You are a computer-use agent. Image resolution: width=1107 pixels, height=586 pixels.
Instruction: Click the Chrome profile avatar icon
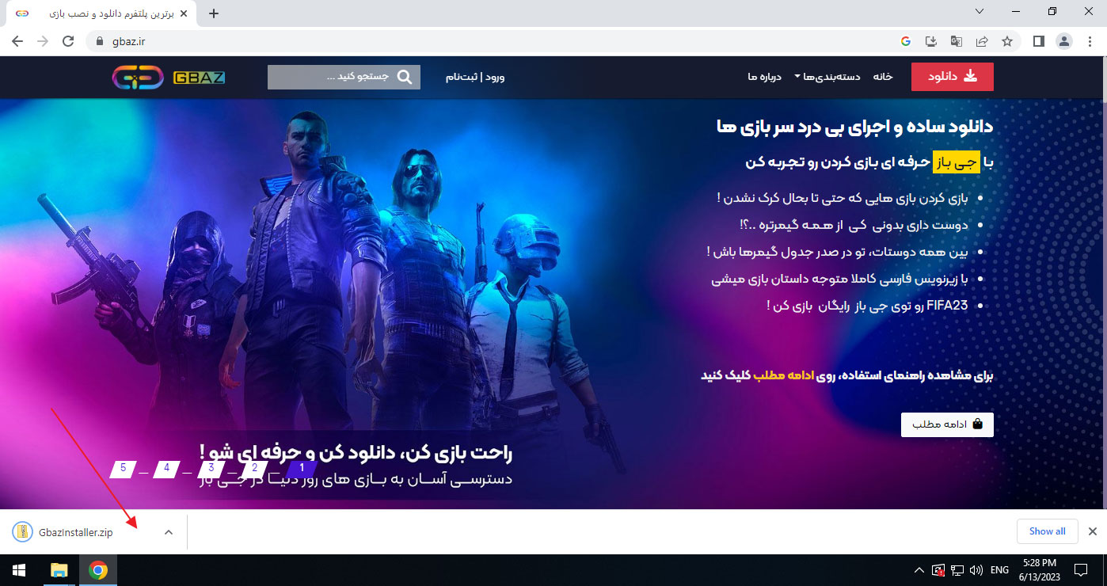(x=1064, y=41)
